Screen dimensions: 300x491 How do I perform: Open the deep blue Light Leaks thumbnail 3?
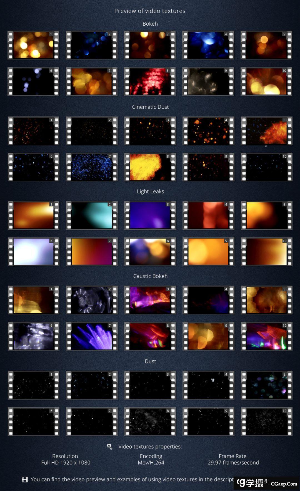coord(150,215)
